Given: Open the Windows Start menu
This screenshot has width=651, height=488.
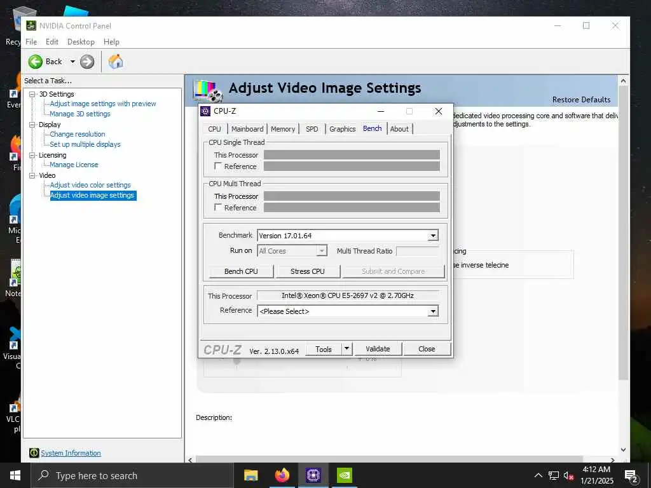Looking at the screenshot, I should coord(15,475).
